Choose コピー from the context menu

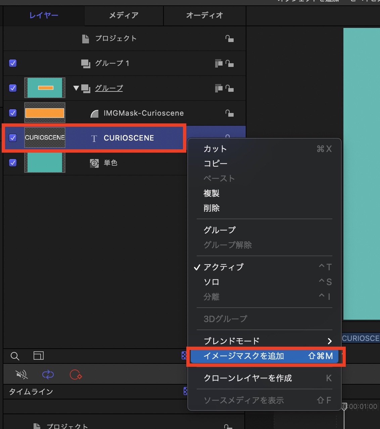[264, 163]
